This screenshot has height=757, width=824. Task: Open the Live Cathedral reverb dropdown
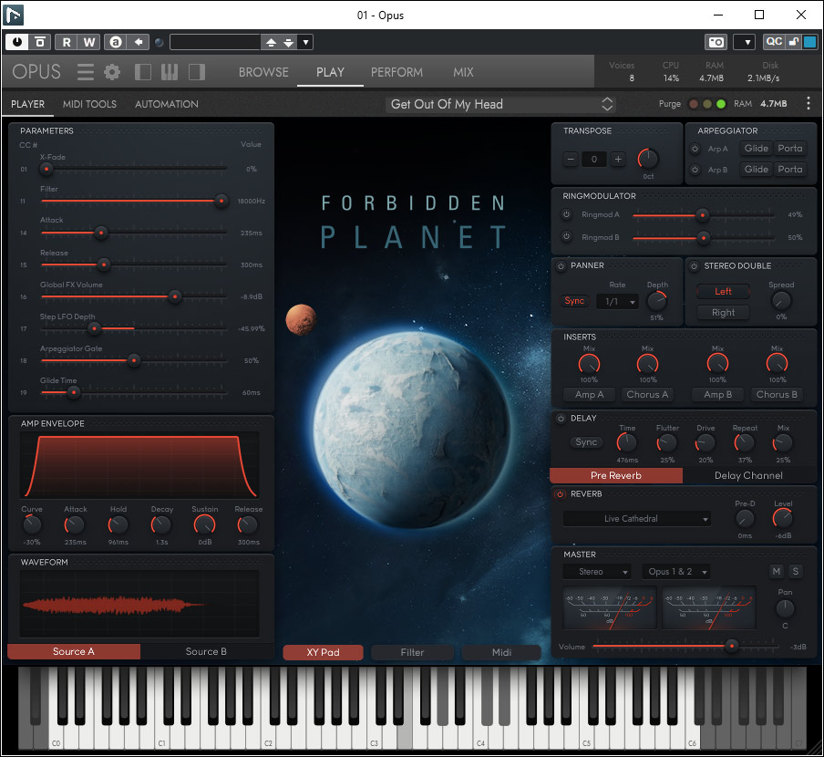click(x=636, y=519)
